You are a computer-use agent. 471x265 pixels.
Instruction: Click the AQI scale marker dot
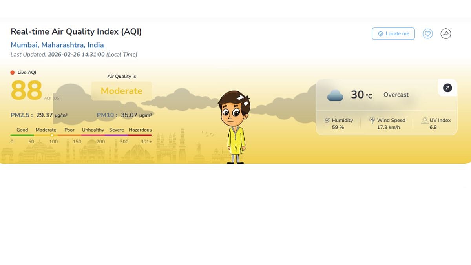(52, 135)
